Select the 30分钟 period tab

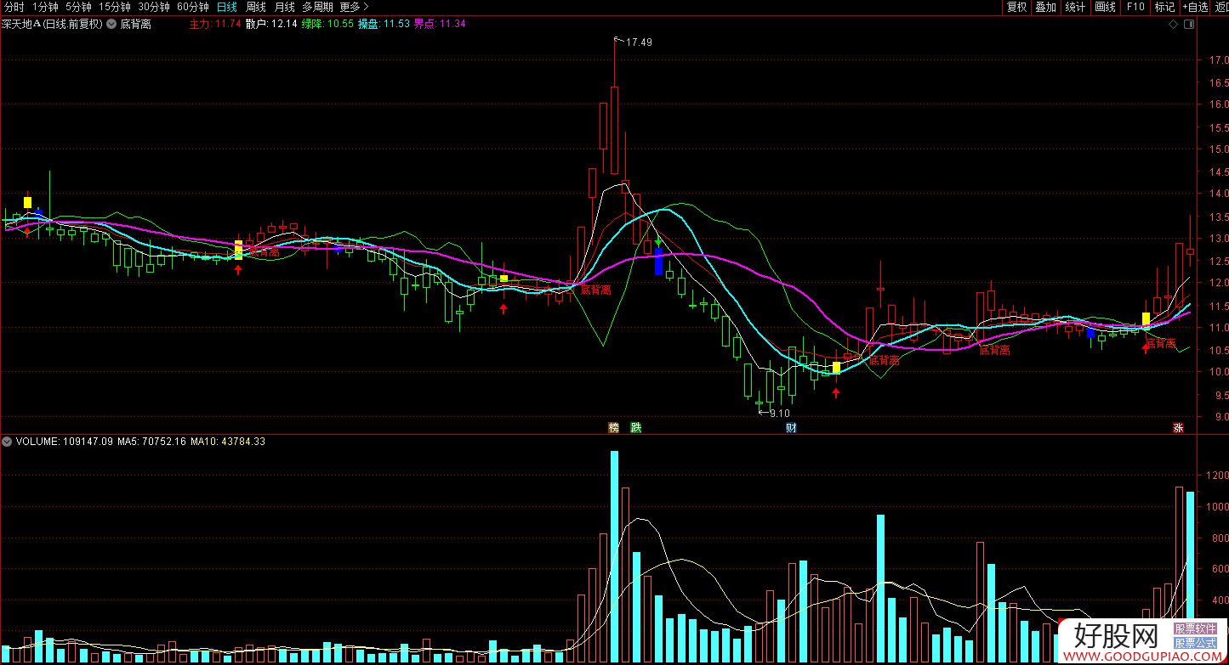tap(154, 7)
